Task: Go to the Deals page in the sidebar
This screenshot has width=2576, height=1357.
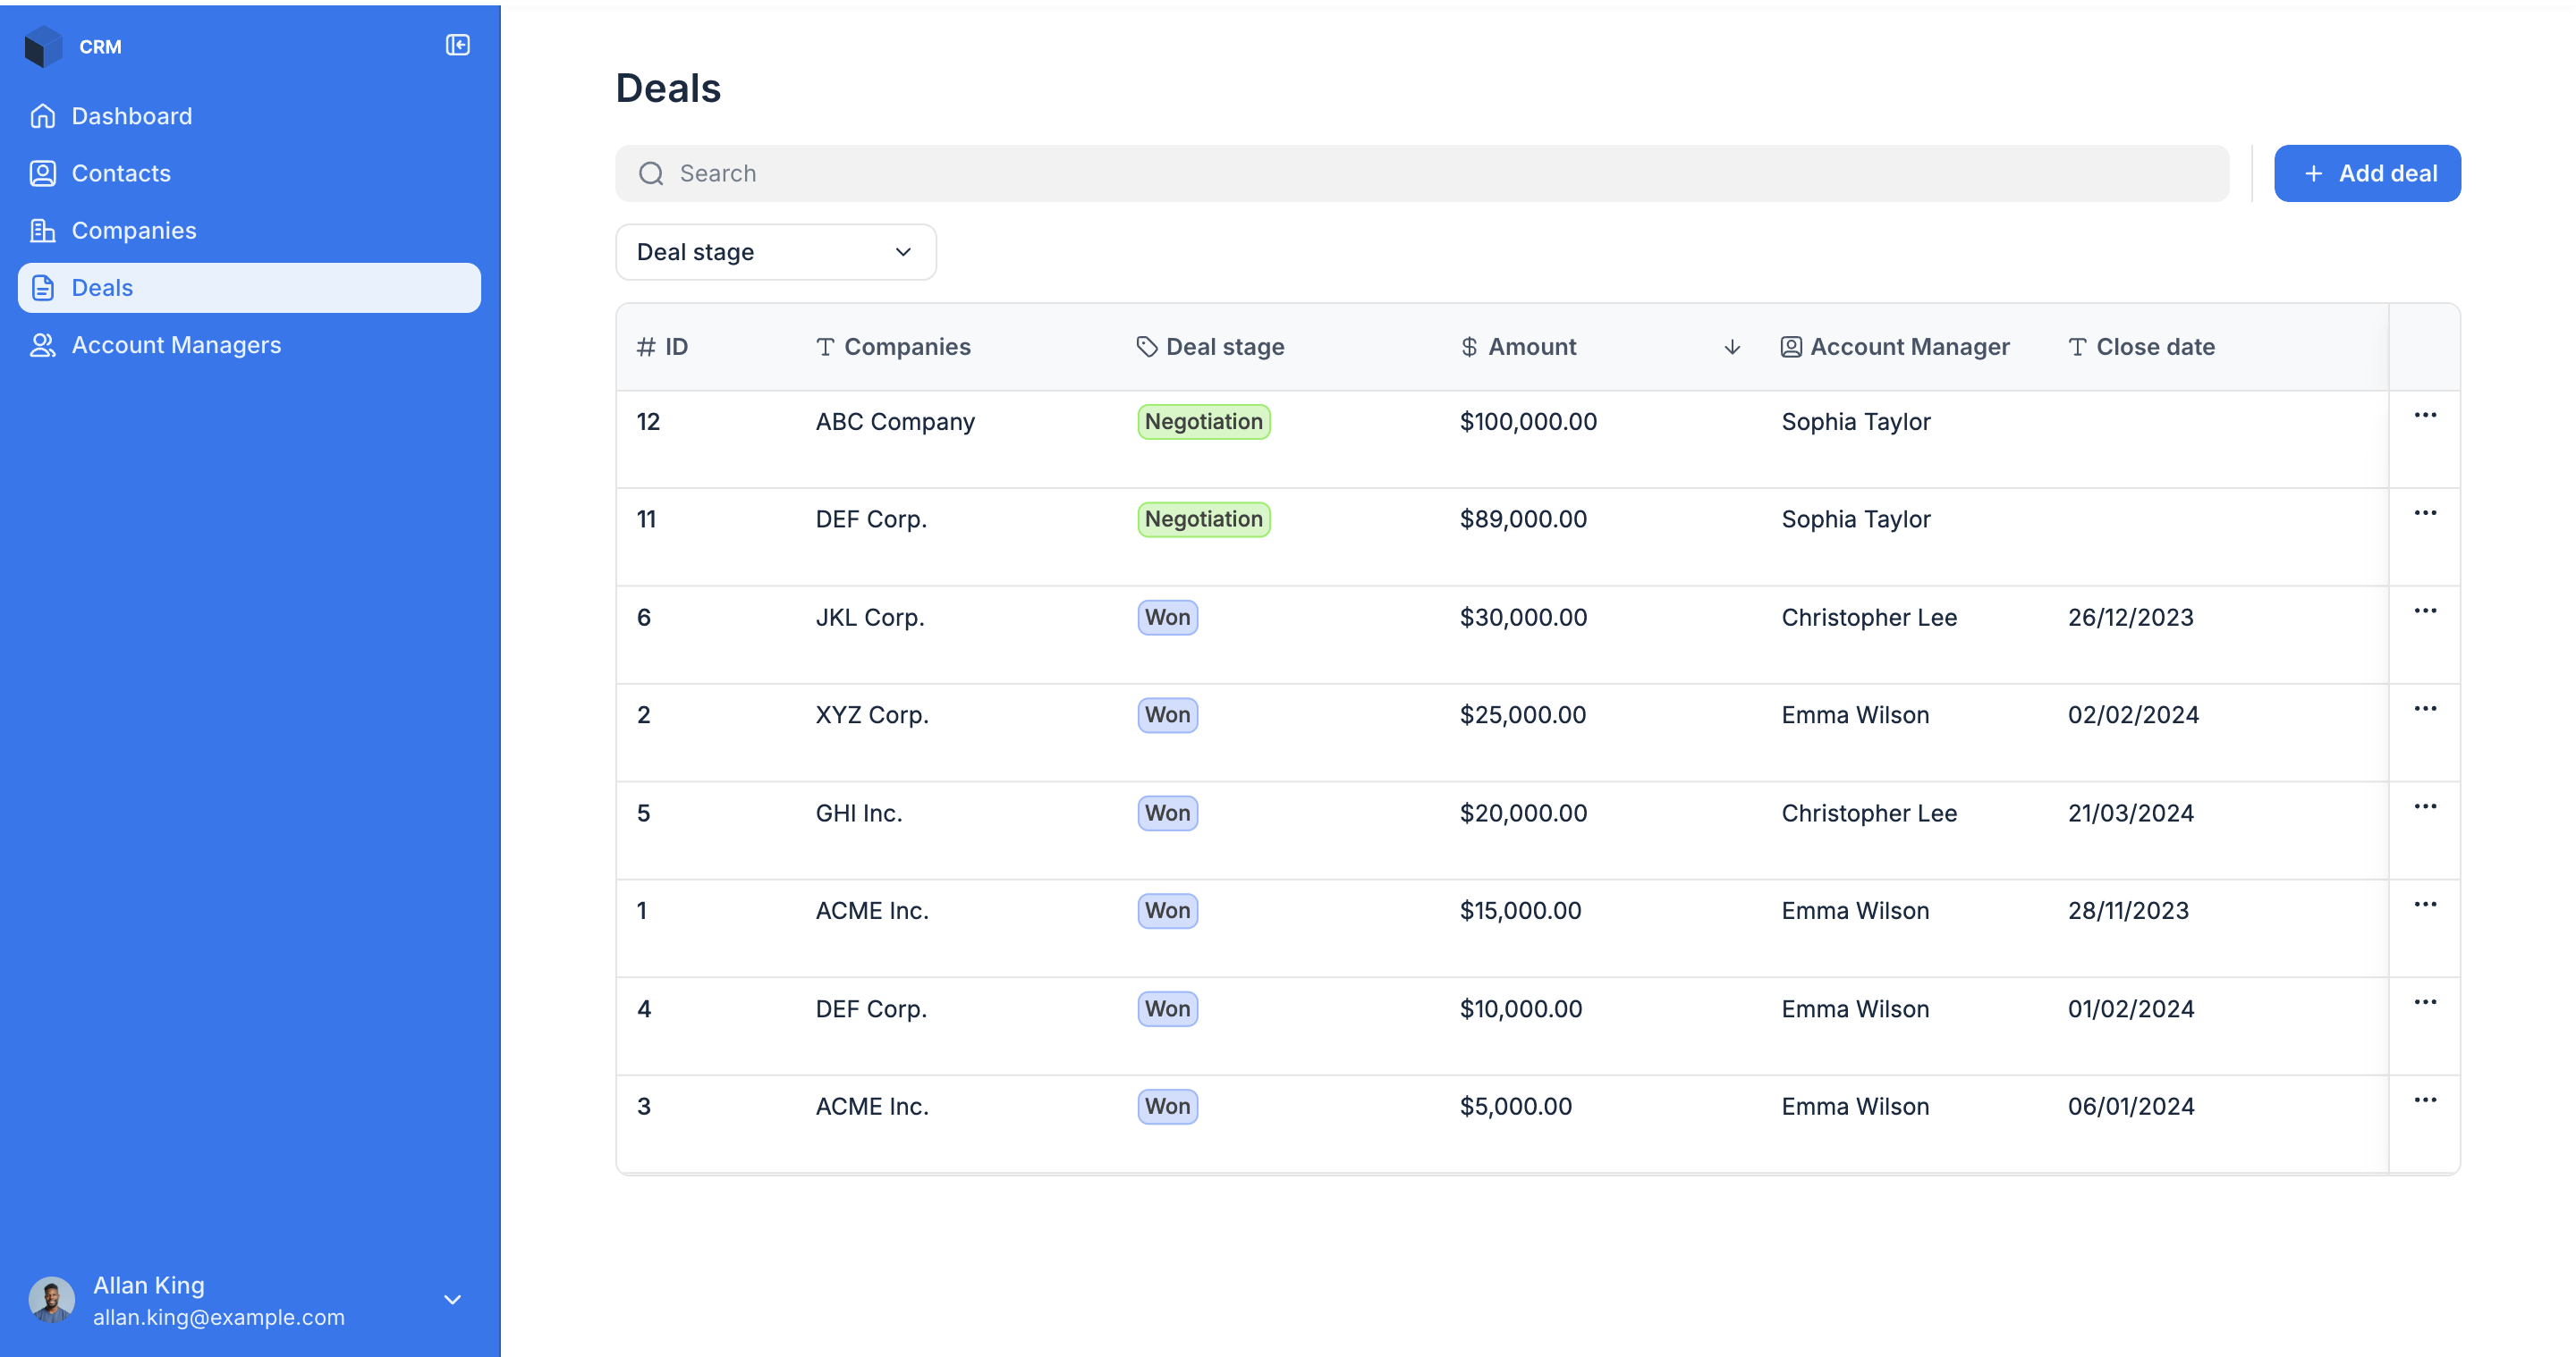Action: pyautogui.click(x=102, y=288)
